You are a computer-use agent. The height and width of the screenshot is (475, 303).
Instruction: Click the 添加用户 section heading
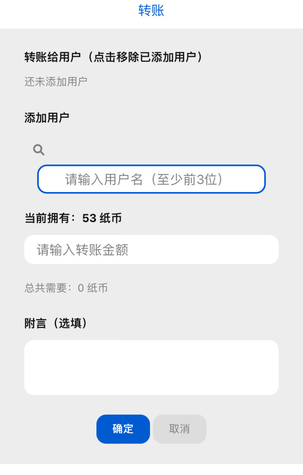pos(47,117)
